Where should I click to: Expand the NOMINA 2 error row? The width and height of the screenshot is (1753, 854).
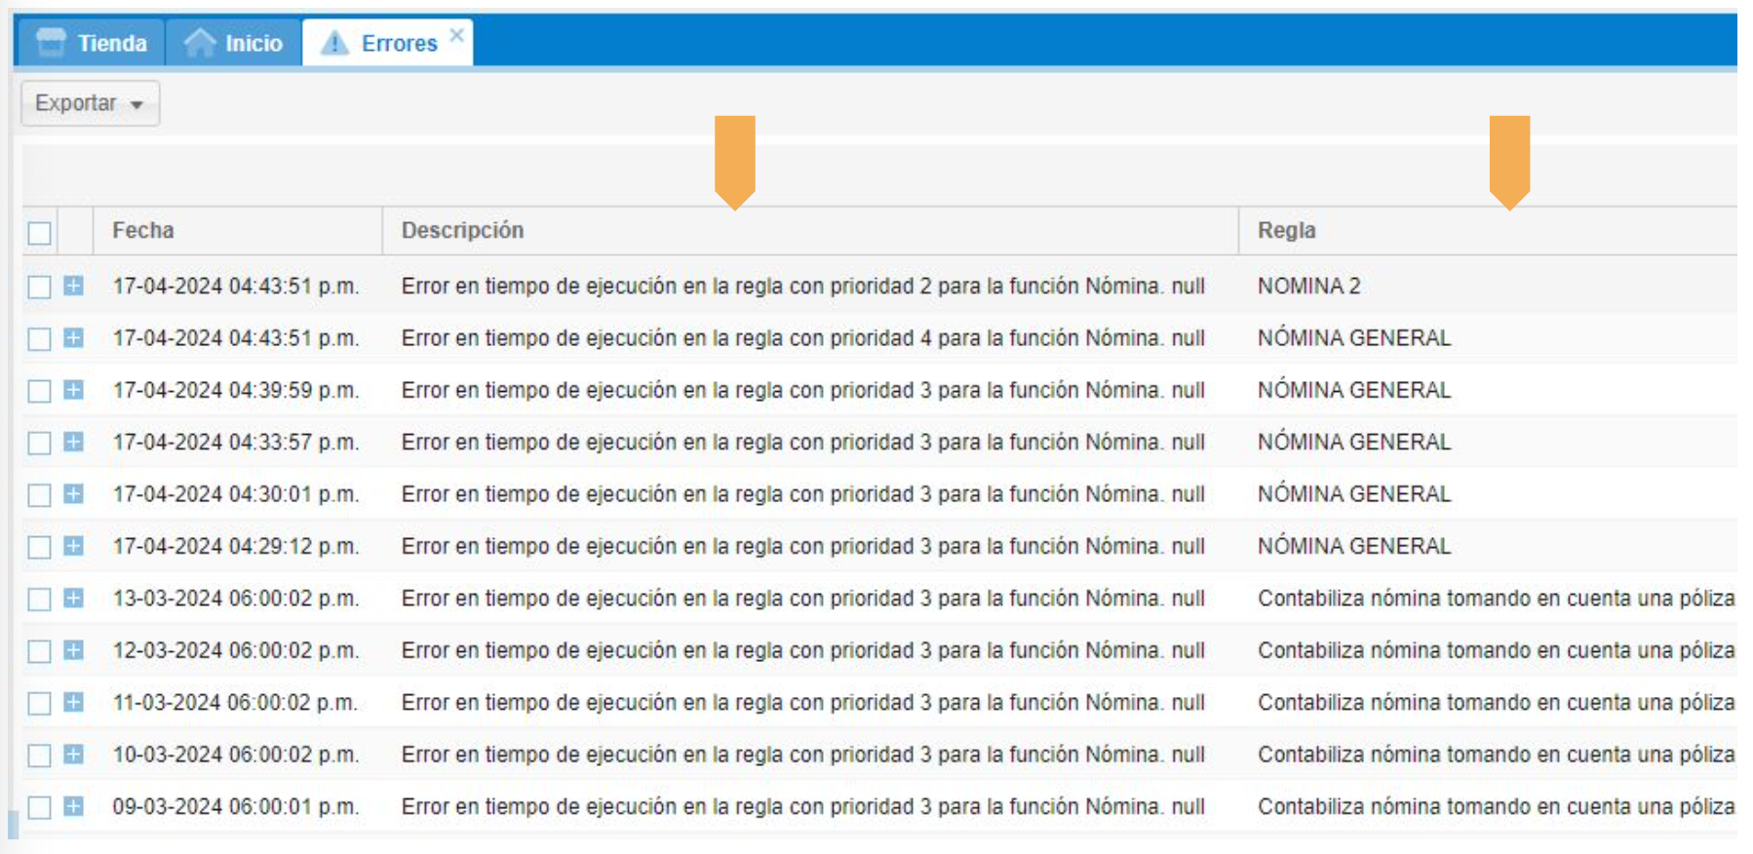[x=73, y=286]
